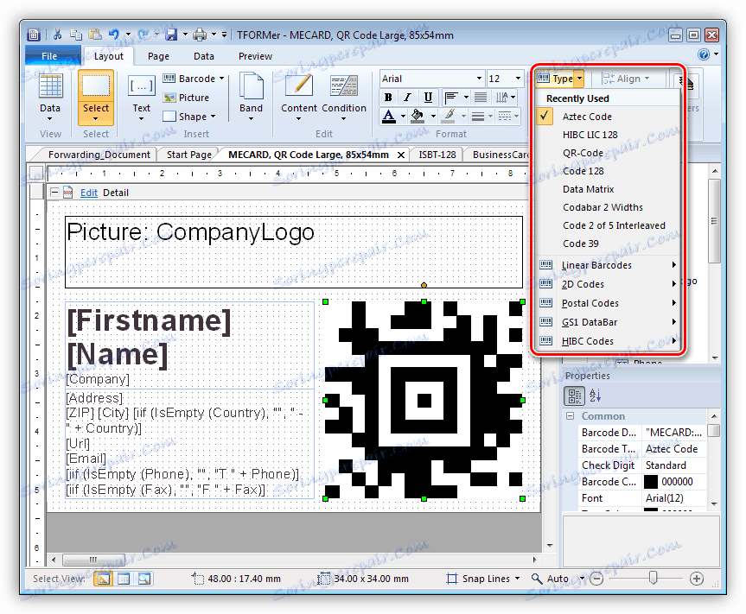Choose Data Matrix from the type list
Image resolution: width=746 pixels, height=614 pixels.
(x=607, y=189)
